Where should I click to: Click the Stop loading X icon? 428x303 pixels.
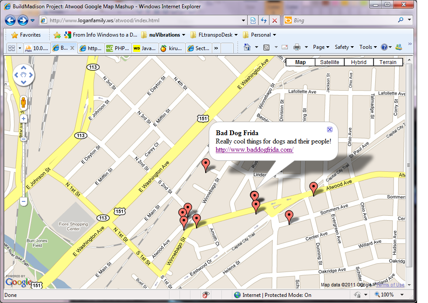(x=275, y=20)
